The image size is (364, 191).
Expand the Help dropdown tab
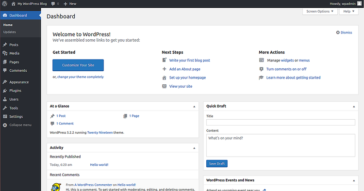click(348, 11)
